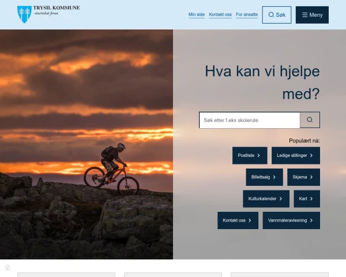Click the arrow icon on Kart

click(x=311, y=199)
